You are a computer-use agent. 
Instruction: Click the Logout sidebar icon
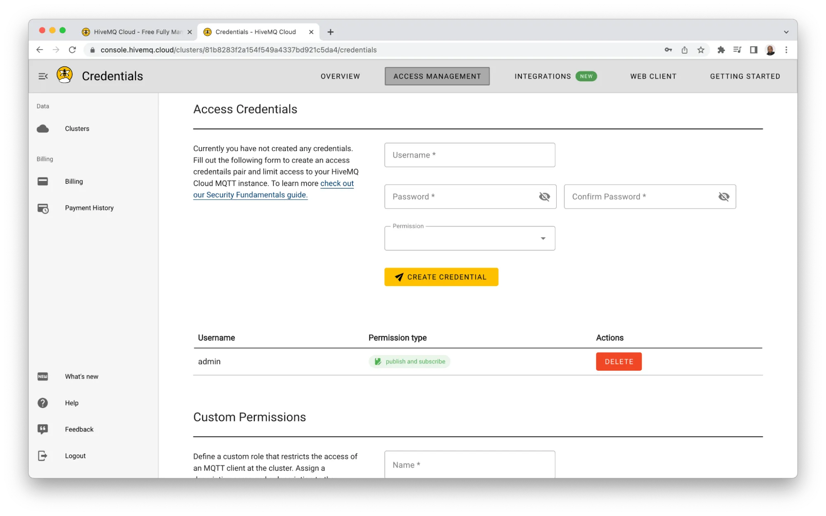[42, 455]
